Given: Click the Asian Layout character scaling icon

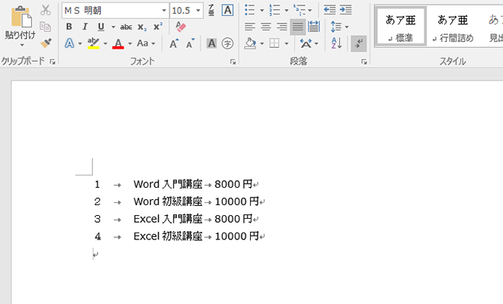Looking at the screenshot, I should point(306,43).
